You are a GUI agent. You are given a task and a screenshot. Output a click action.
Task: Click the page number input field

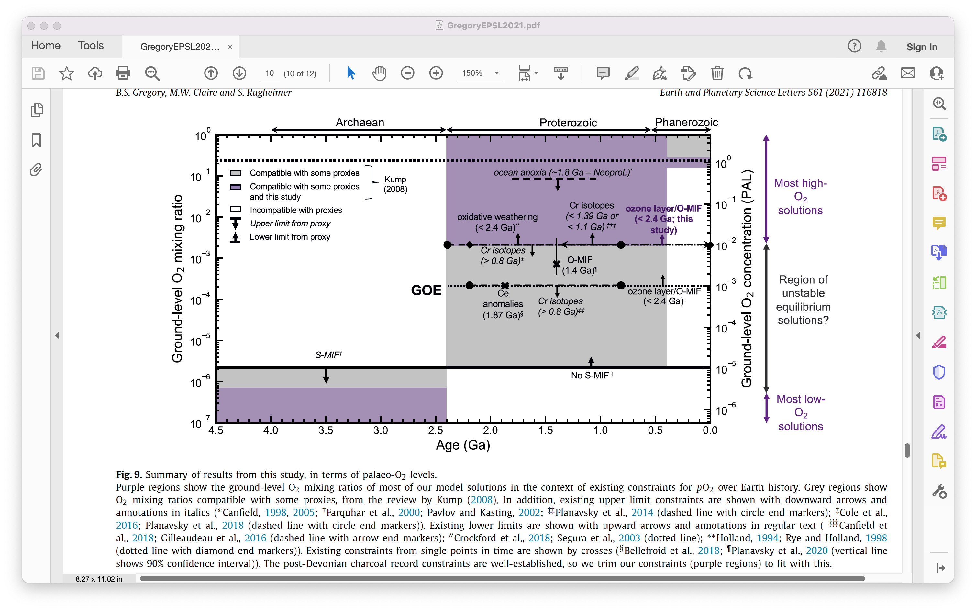coord(269,73)
